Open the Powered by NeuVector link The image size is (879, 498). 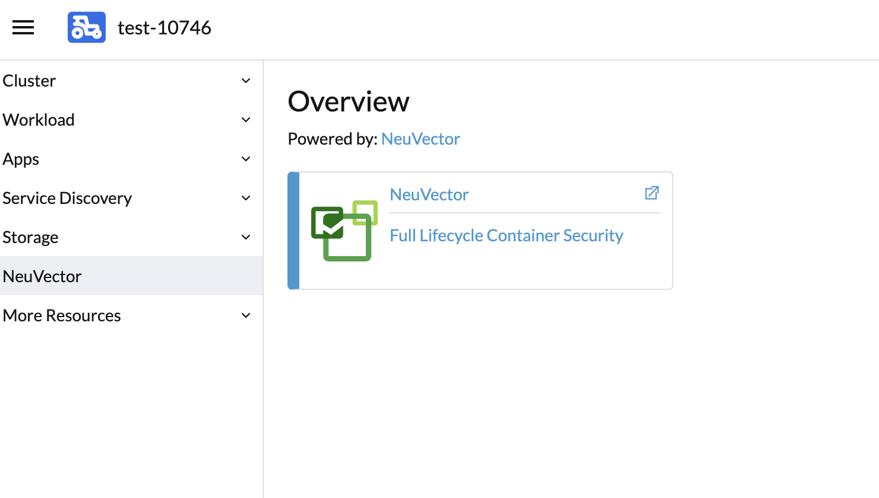point(420,138)
